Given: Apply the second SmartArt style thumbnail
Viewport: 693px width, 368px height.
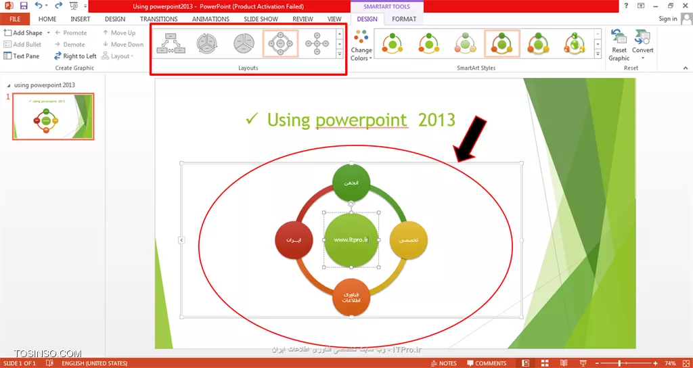Looking at the screenshot, I should [x=429, y=44].
